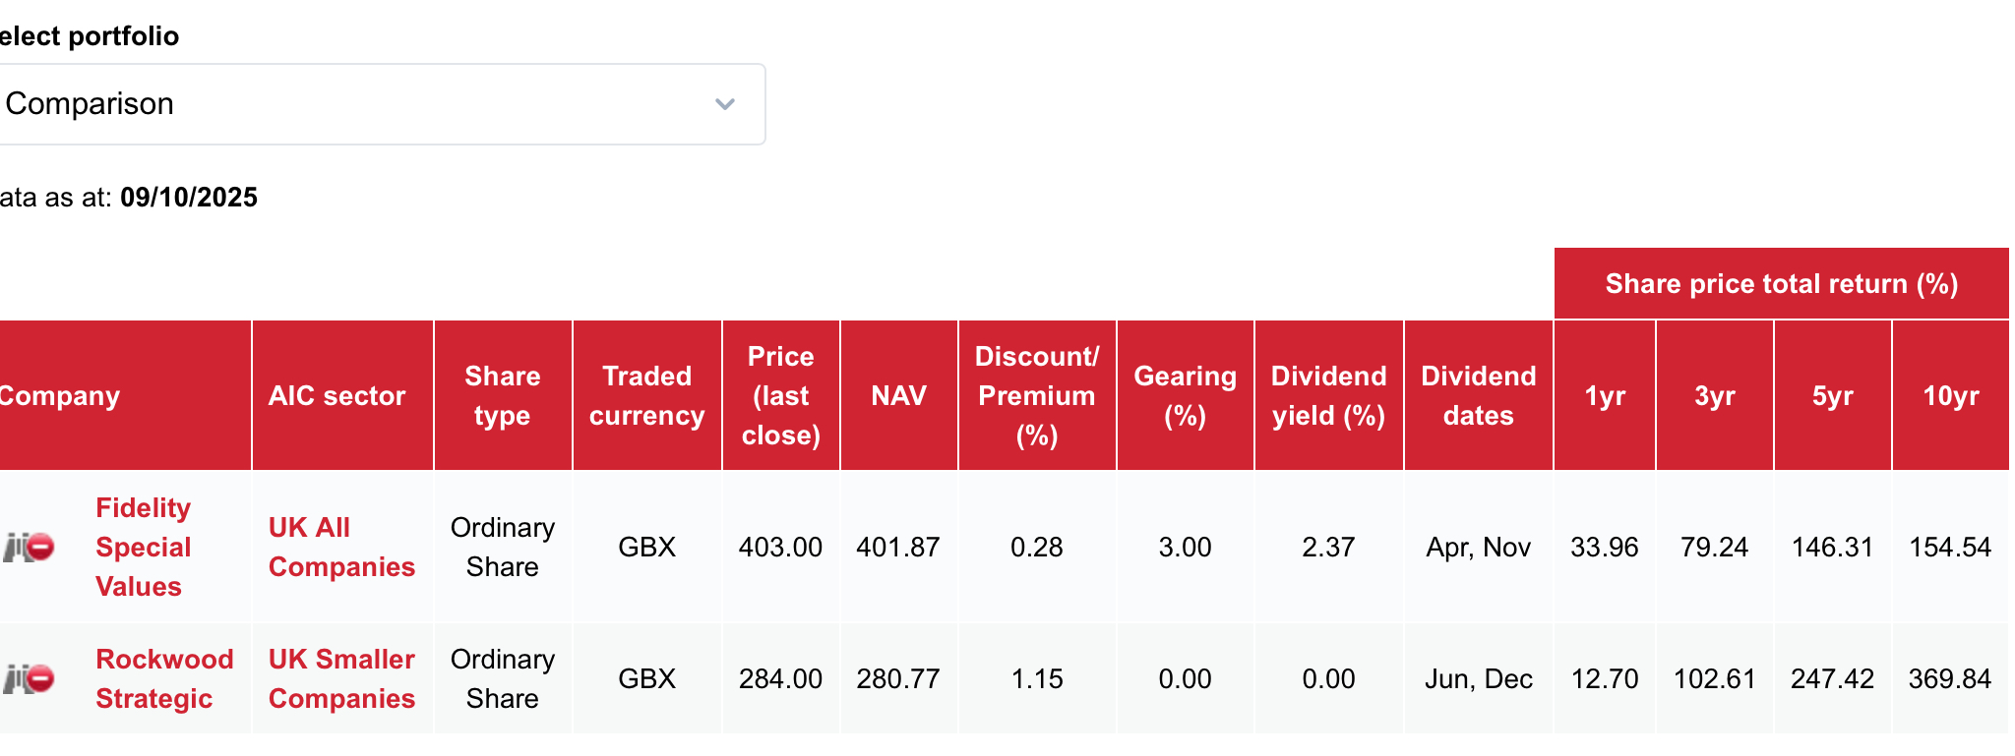
Task: Click the Gearing (%) column header
Action: [1186, 395]
